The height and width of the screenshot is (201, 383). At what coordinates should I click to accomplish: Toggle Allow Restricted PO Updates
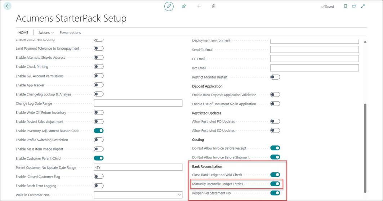tap(275, 121)
